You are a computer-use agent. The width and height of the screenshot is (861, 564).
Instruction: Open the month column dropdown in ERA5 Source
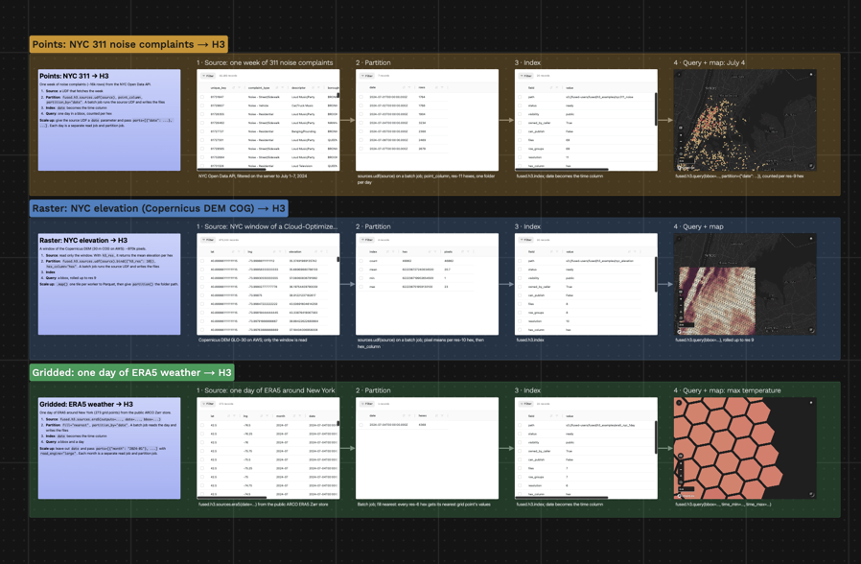[300, 416]
